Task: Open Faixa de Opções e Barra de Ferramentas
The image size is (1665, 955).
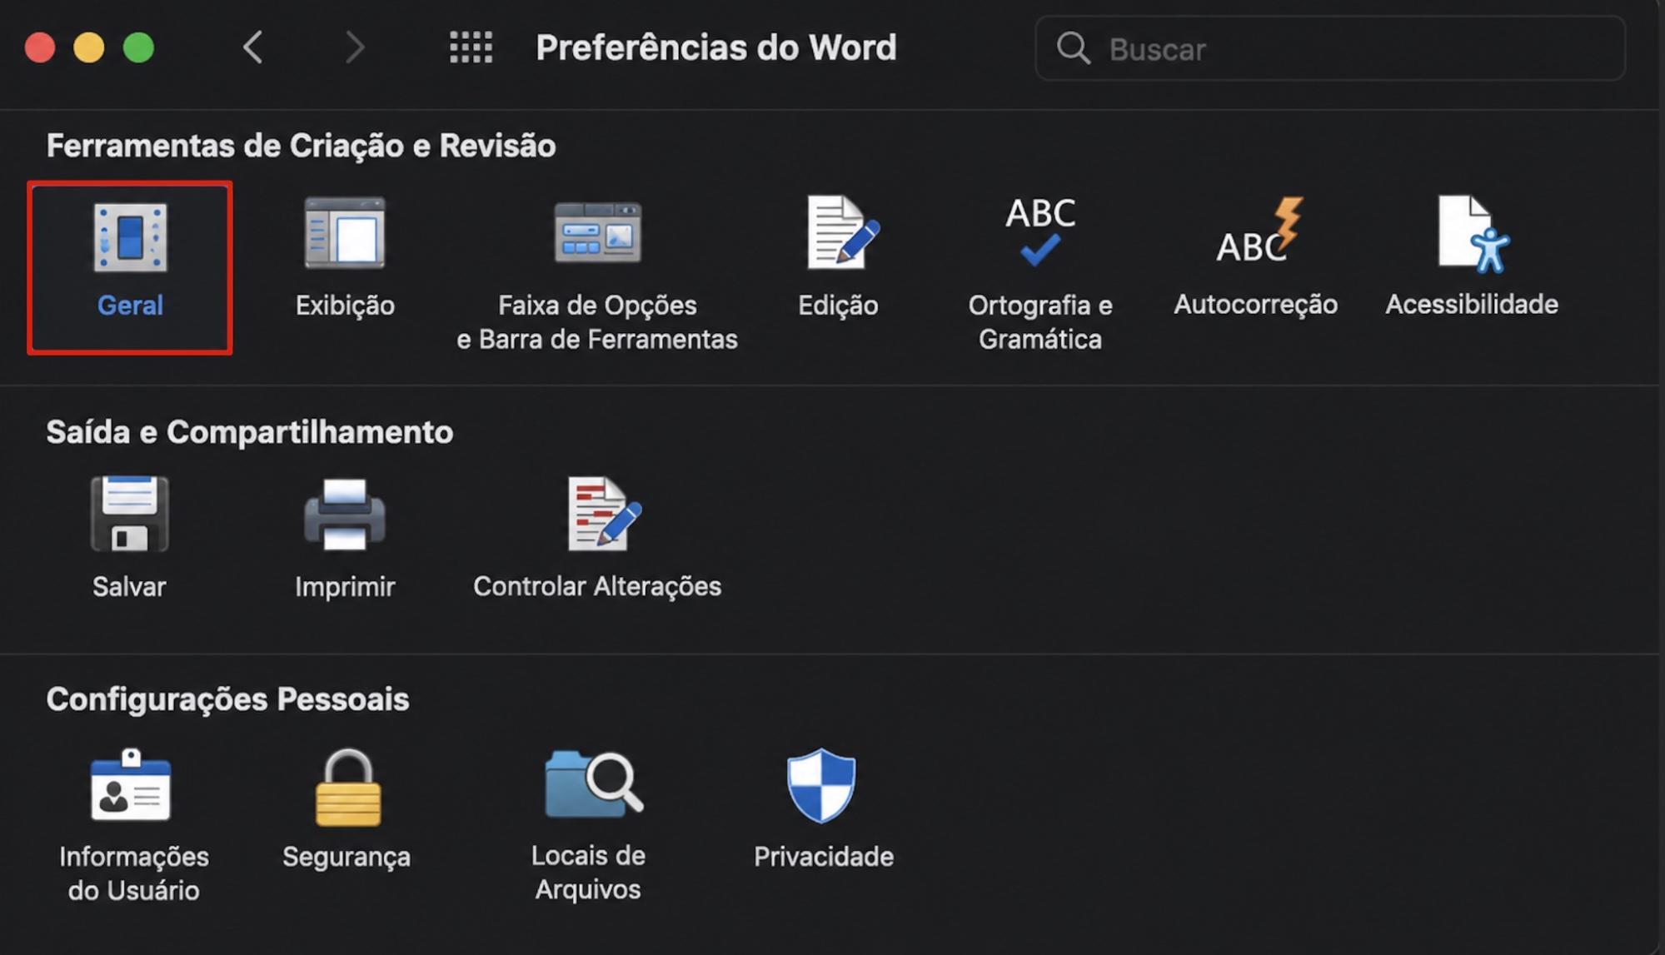Action: [x=597, y=275]
